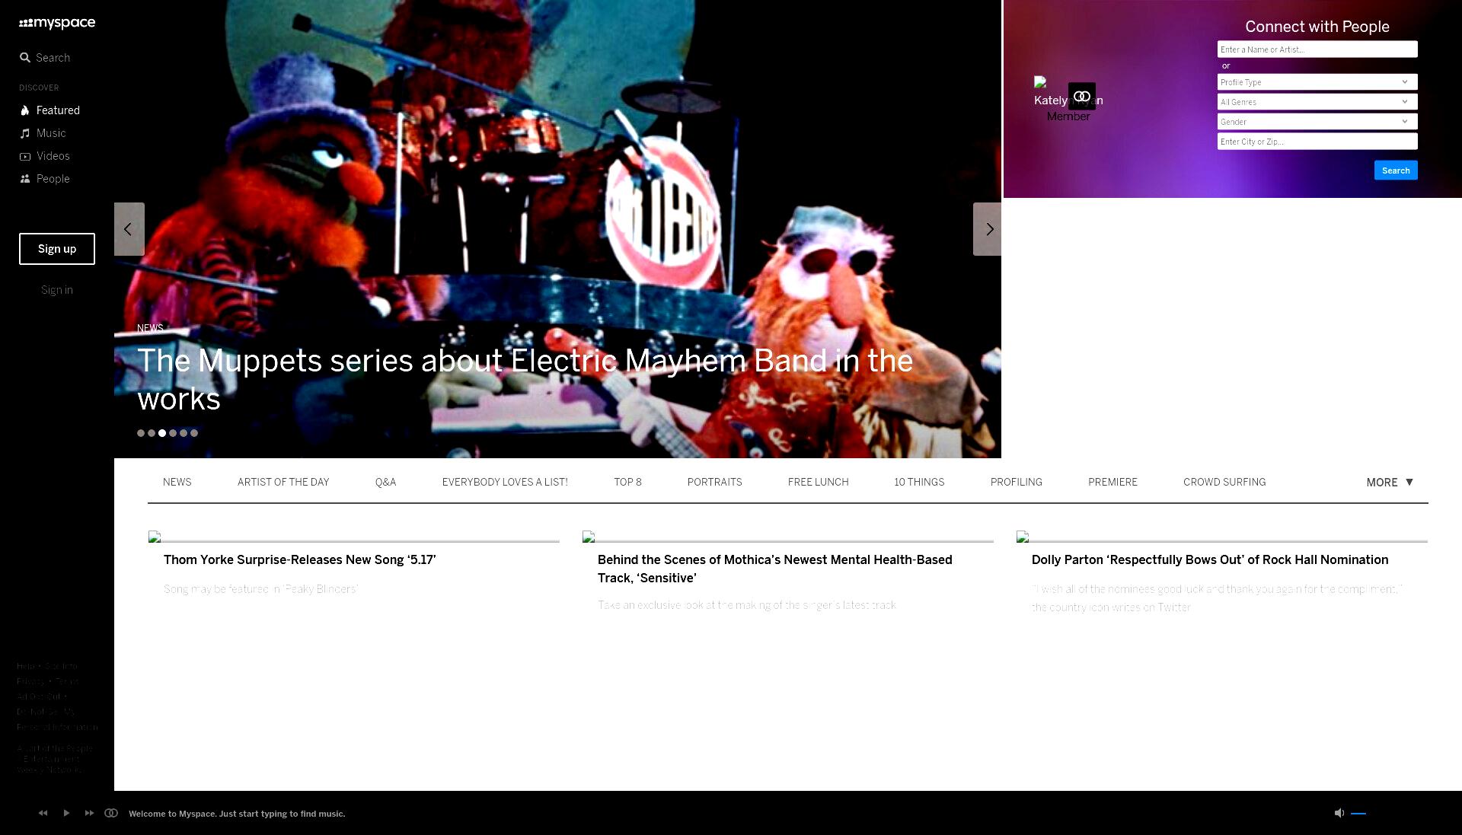Open the Mothica 'Sensitive' article title
This screenshot has width=1462, height=835.
(775, 569)
